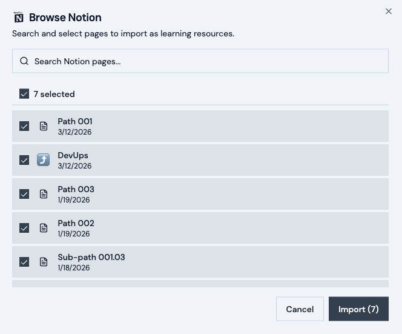Uncheck the Path 001 checkbox

point(24,126)
